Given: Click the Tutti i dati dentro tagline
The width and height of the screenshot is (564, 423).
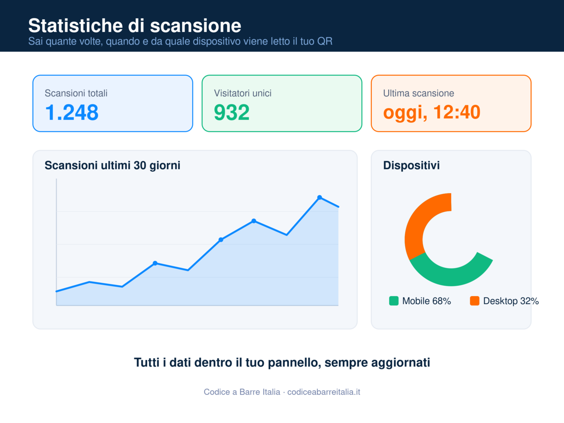Looking at the screenshot, I should tap(282, 363).
